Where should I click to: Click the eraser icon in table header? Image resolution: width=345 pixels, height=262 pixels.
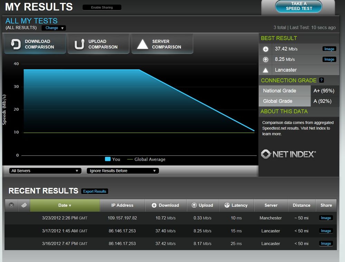click(24, 205)
